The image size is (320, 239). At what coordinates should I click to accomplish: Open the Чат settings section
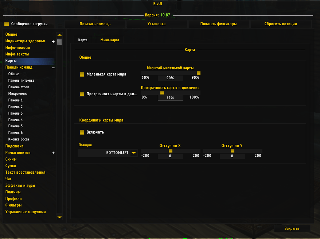click(8, 179)
